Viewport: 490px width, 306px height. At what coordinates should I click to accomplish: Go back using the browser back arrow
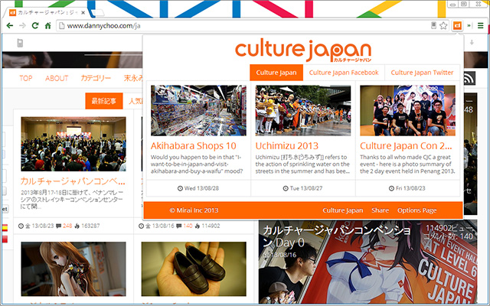point(10,25)
